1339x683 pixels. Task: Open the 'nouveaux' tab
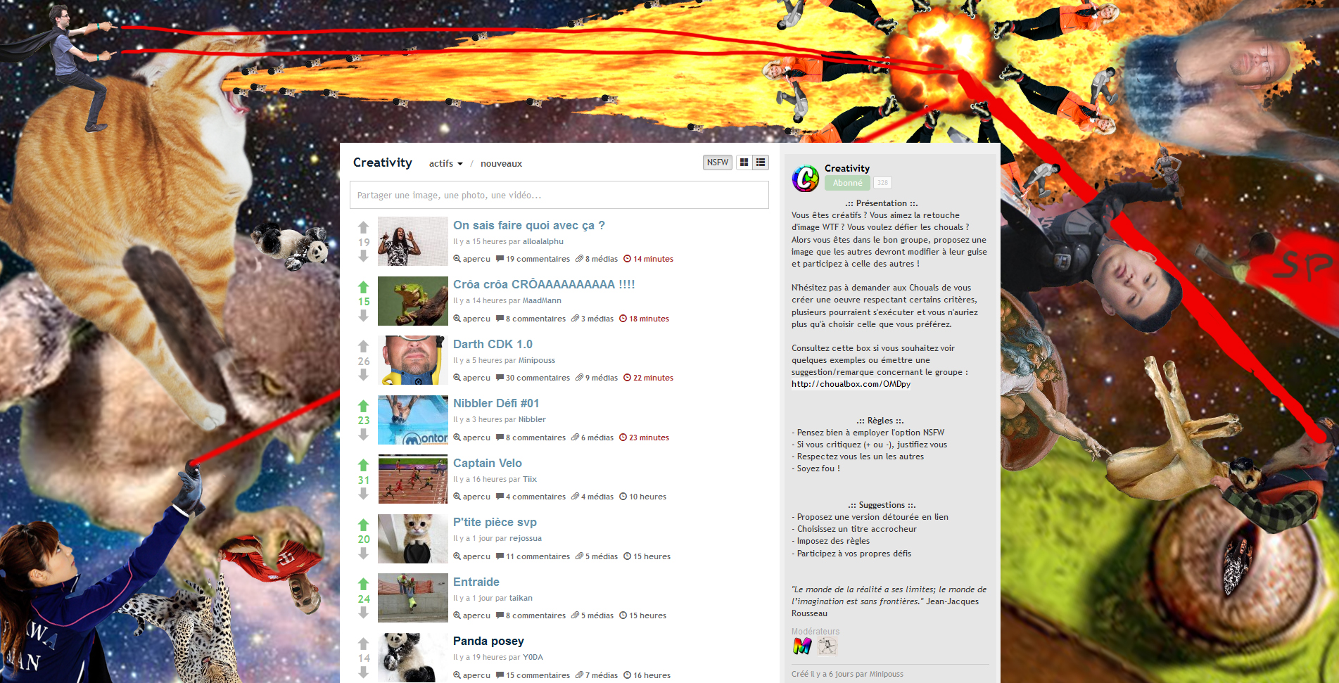pos(501,164)
